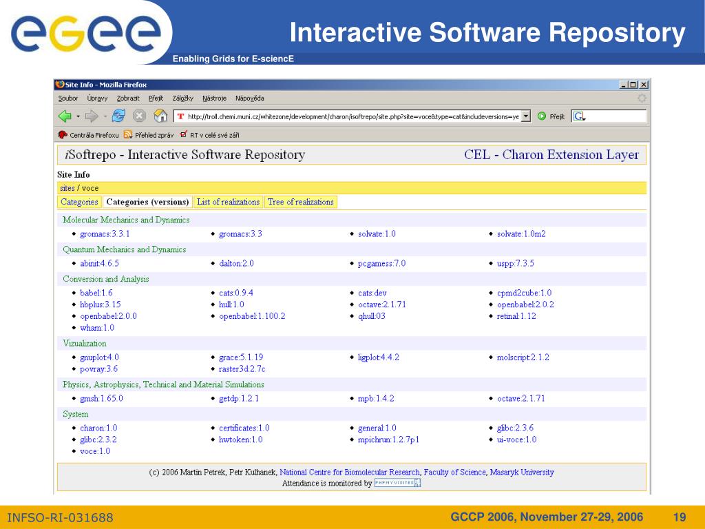Screen dimensions: 705x529
Task: Open the solvate:1.0m2 link
Action: click(x=521, y=234)
